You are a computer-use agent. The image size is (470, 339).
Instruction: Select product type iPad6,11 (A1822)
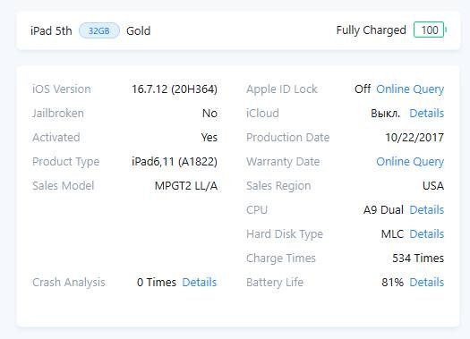click(x=175, y=162)
